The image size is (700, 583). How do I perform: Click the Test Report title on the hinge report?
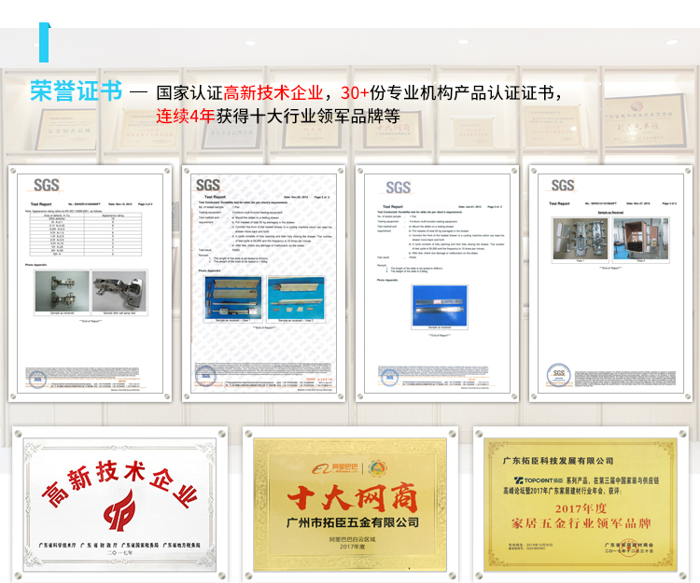click(x=41, y=204)
